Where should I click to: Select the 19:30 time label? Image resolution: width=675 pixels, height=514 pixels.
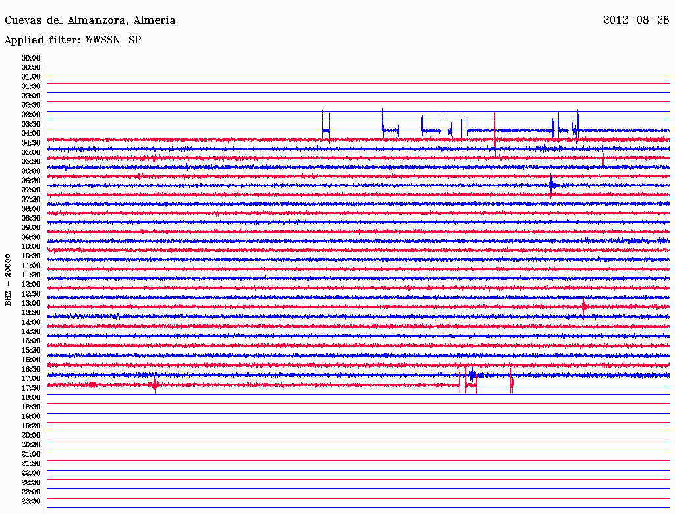pos(31,426)
